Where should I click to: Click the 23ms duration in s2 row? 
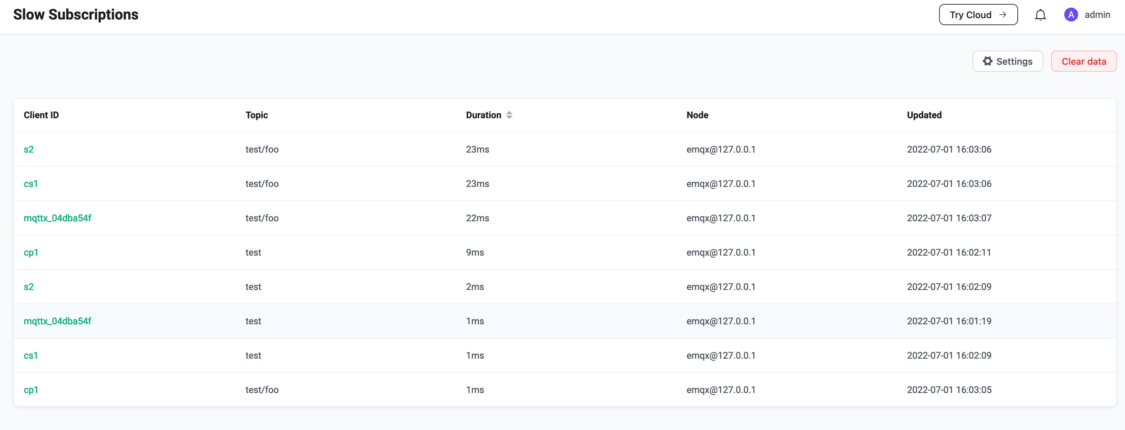coord(477,150)
